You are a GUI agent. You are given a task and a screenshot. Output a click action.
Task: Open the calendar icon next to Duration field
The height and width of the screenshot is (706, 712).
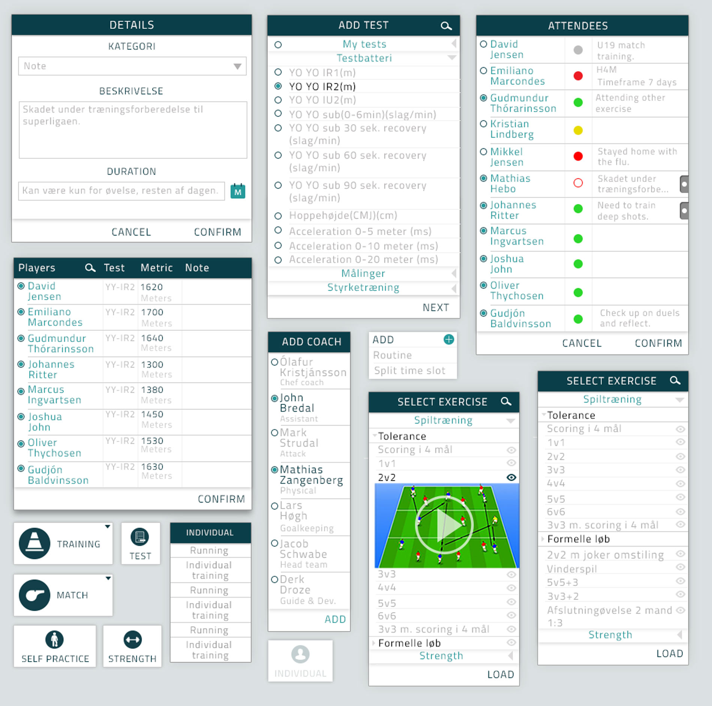tap(238, 191)
